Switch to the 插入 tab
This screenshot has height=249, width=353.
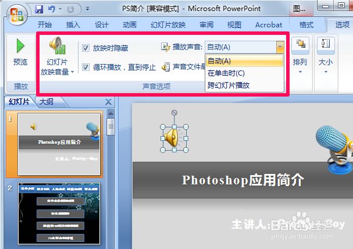73,25
